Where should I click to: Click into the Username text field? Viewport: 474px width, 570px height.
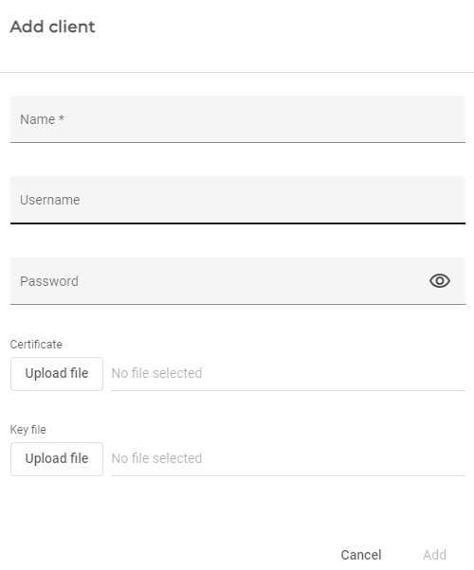pos(238,200)
